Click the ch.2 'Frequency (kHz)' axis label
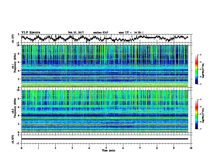The image size is (215, 166). click(15, 108)
